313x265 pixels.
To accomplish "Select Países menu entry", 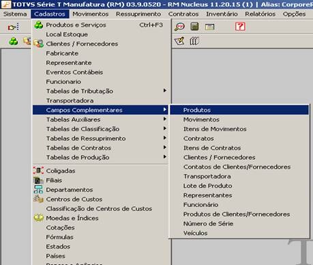I will [x=100, y=256].
